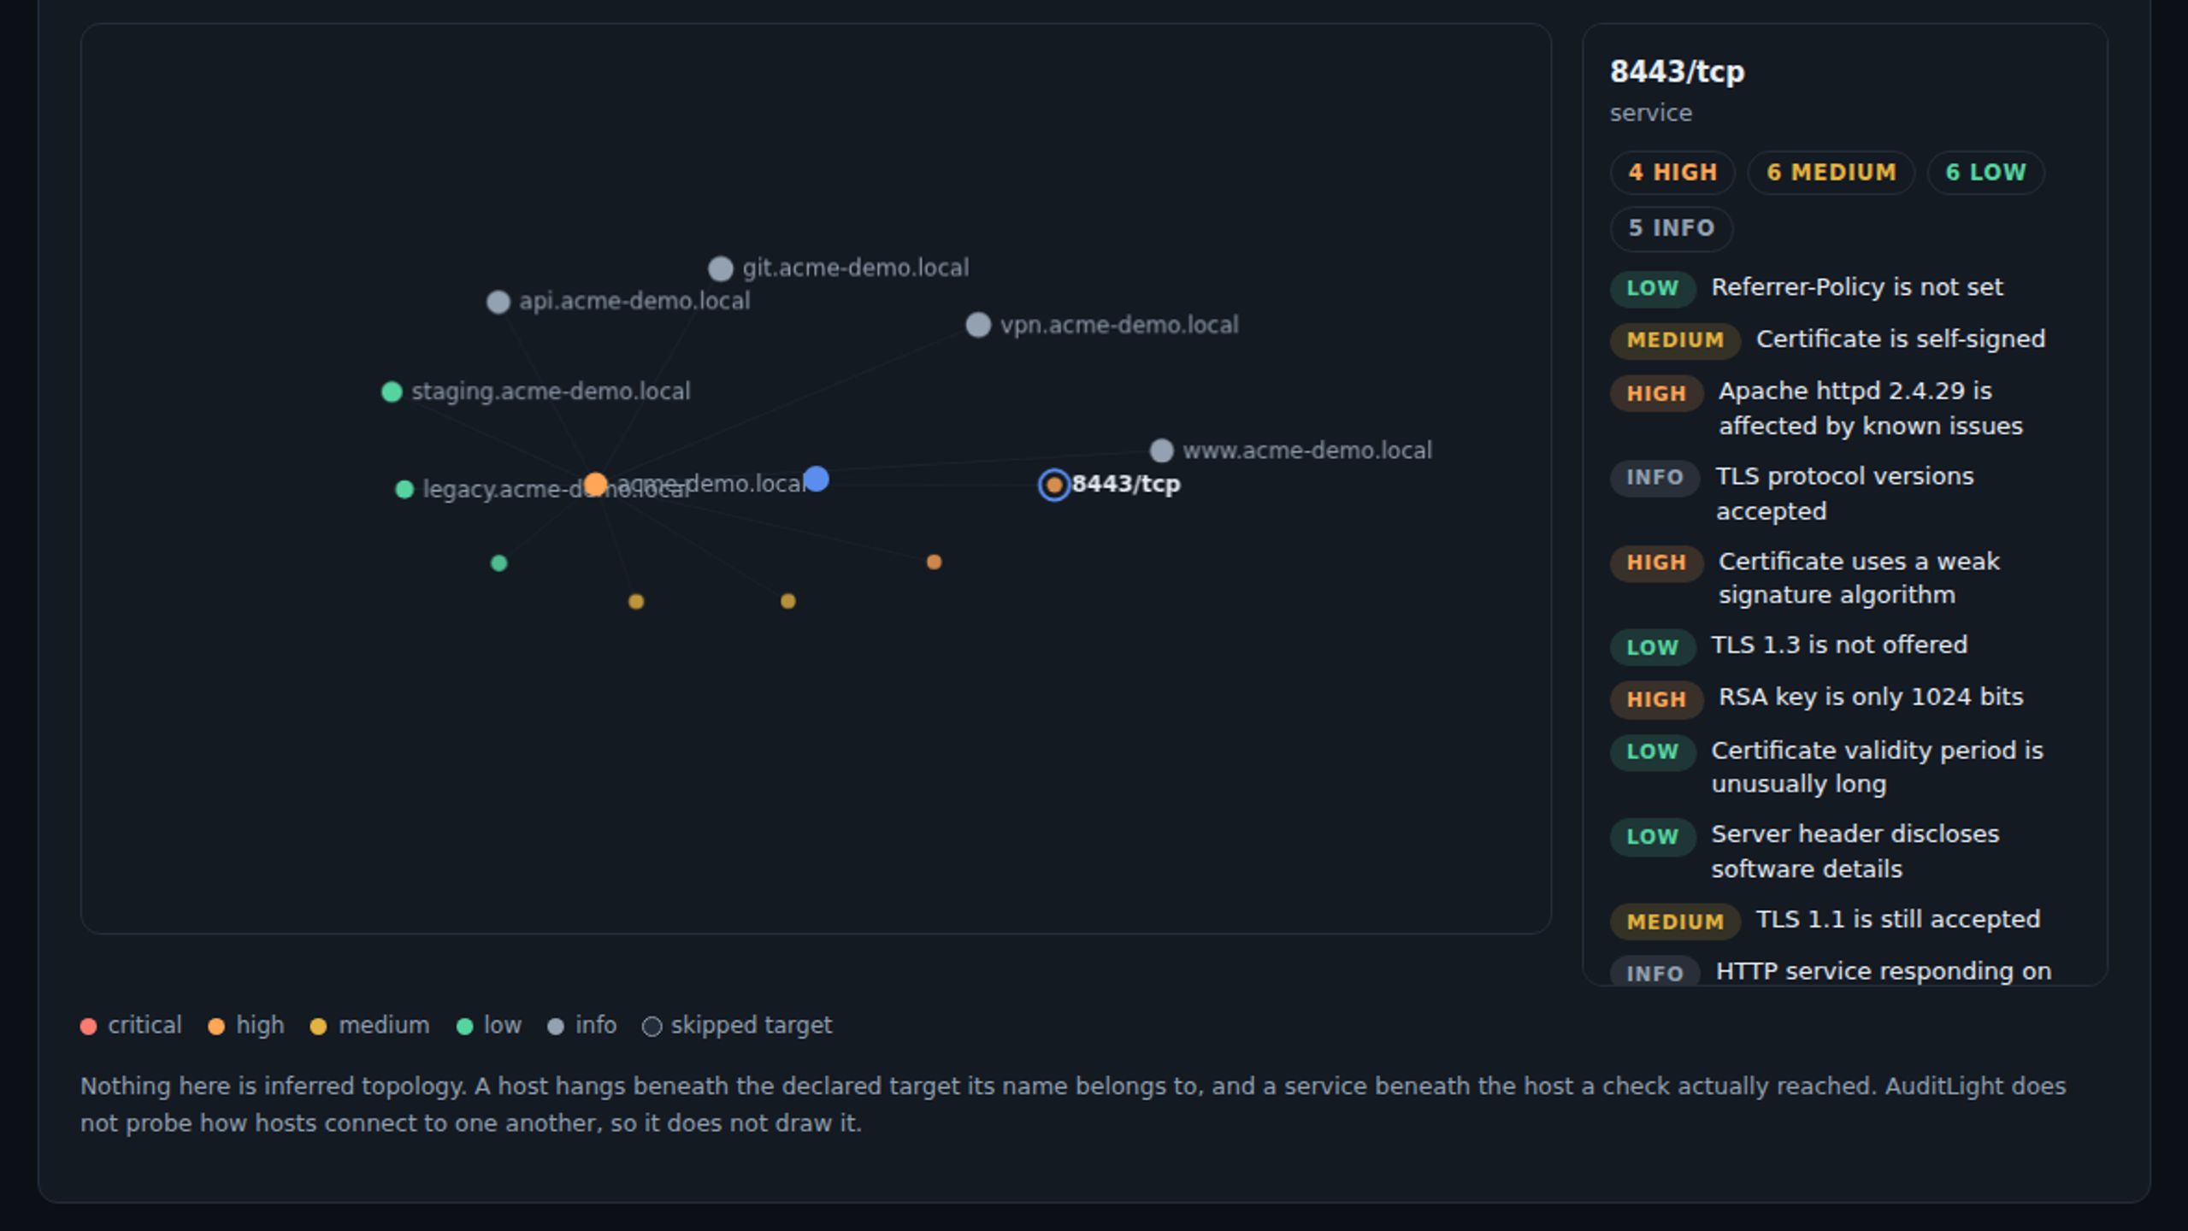Select the 'TLS 1.1 is still accepted' finding
This screenshot has width=2188, height=1231.
tap(1845, 920)
